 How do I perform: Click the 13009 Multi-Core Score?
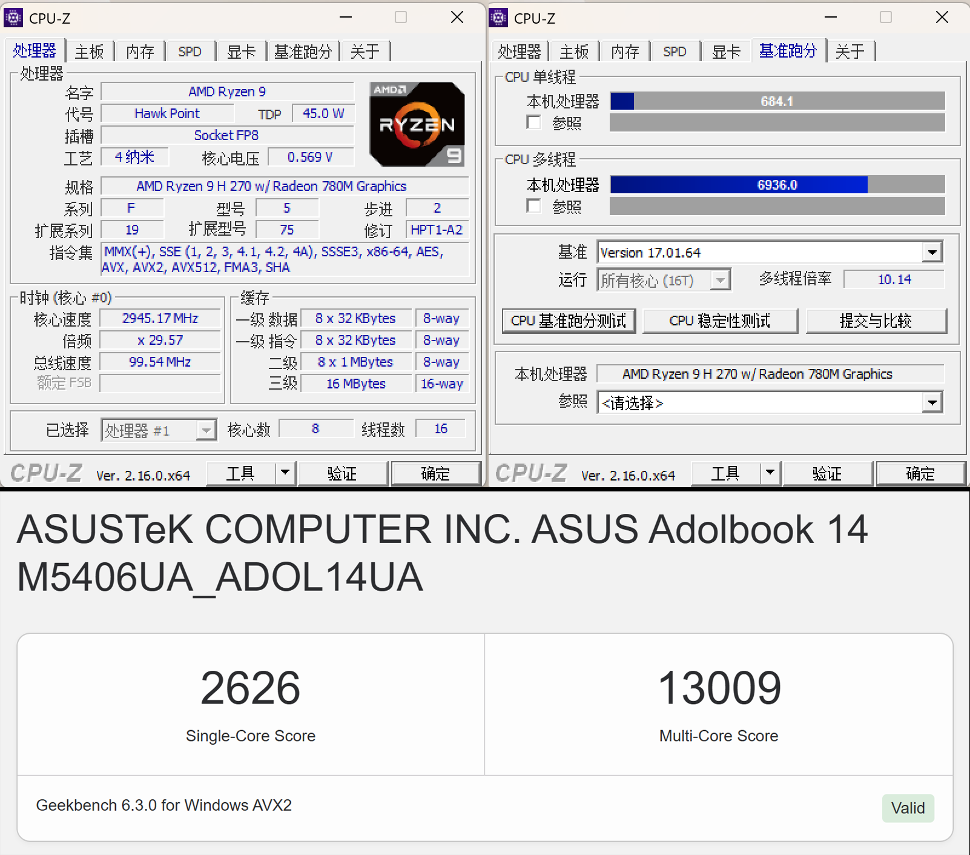(719, 688)
